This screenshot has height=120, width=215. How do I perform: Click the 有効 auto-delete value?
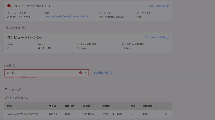pyautogui.click(x=145, y=114)
